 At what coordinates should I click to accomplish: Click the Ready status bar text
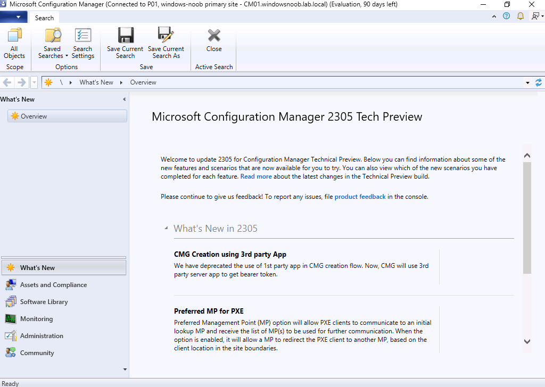[x=10, y=383]
